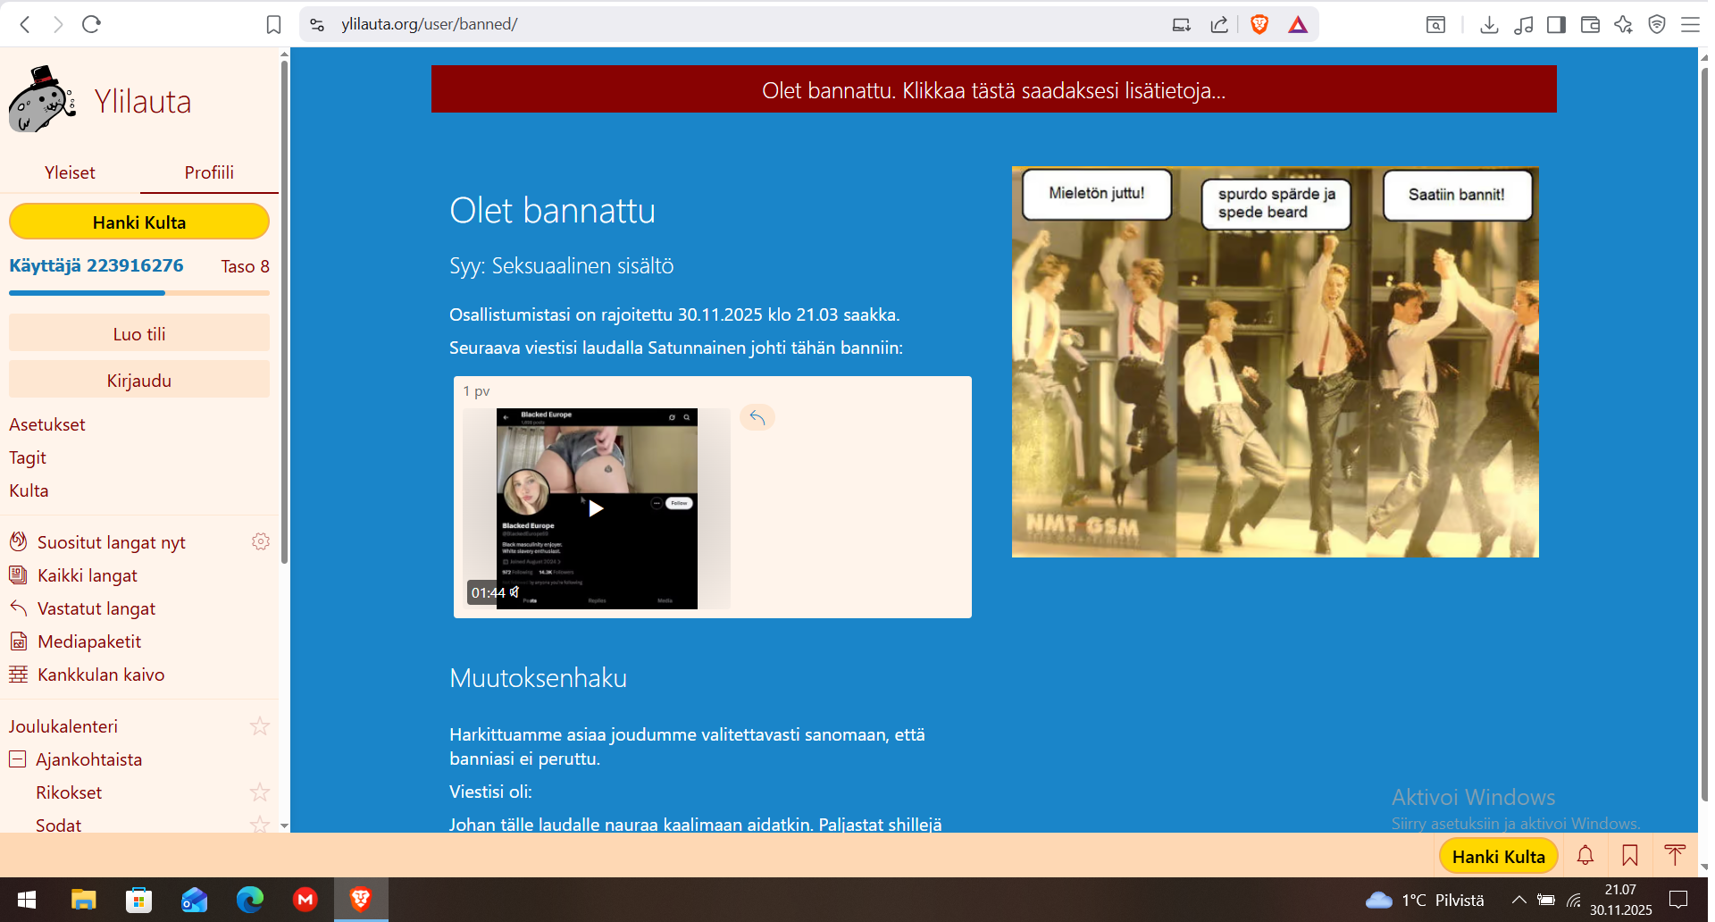Click the sidebar scrollbar
Image resolution: width=1715 pixels, height=922 pixels.
click(284, 313)
